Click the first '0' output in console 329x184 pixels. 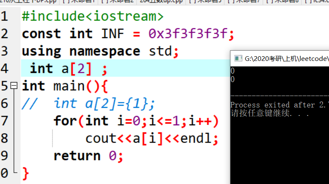coord(233,71)
